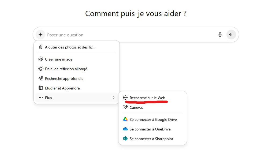
Task: Click the globe web search icon
Action: click(125, 98)
